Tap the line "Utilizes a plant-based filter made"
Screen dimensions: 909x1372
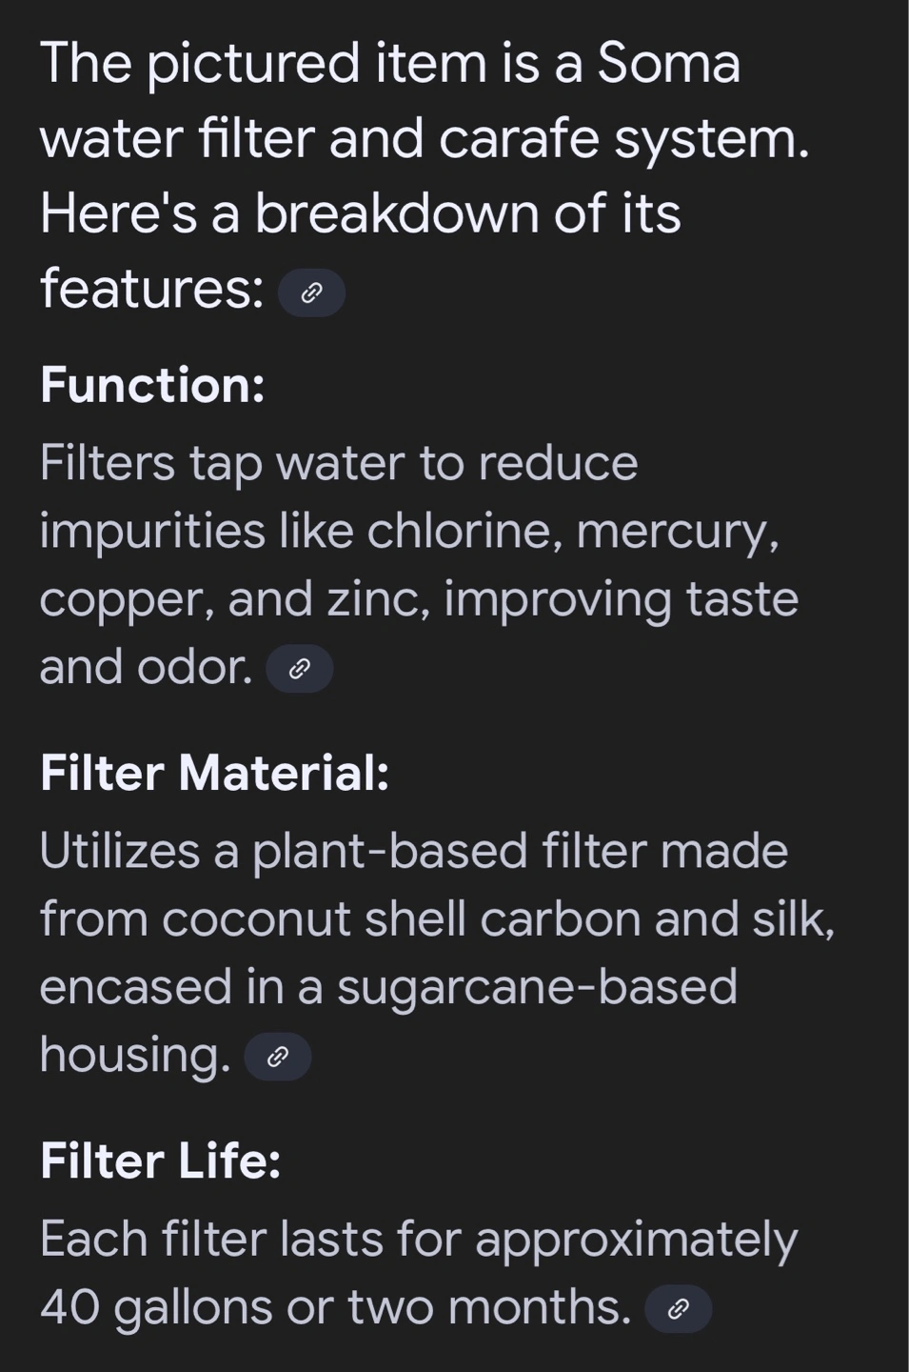[x=414, y=851]
